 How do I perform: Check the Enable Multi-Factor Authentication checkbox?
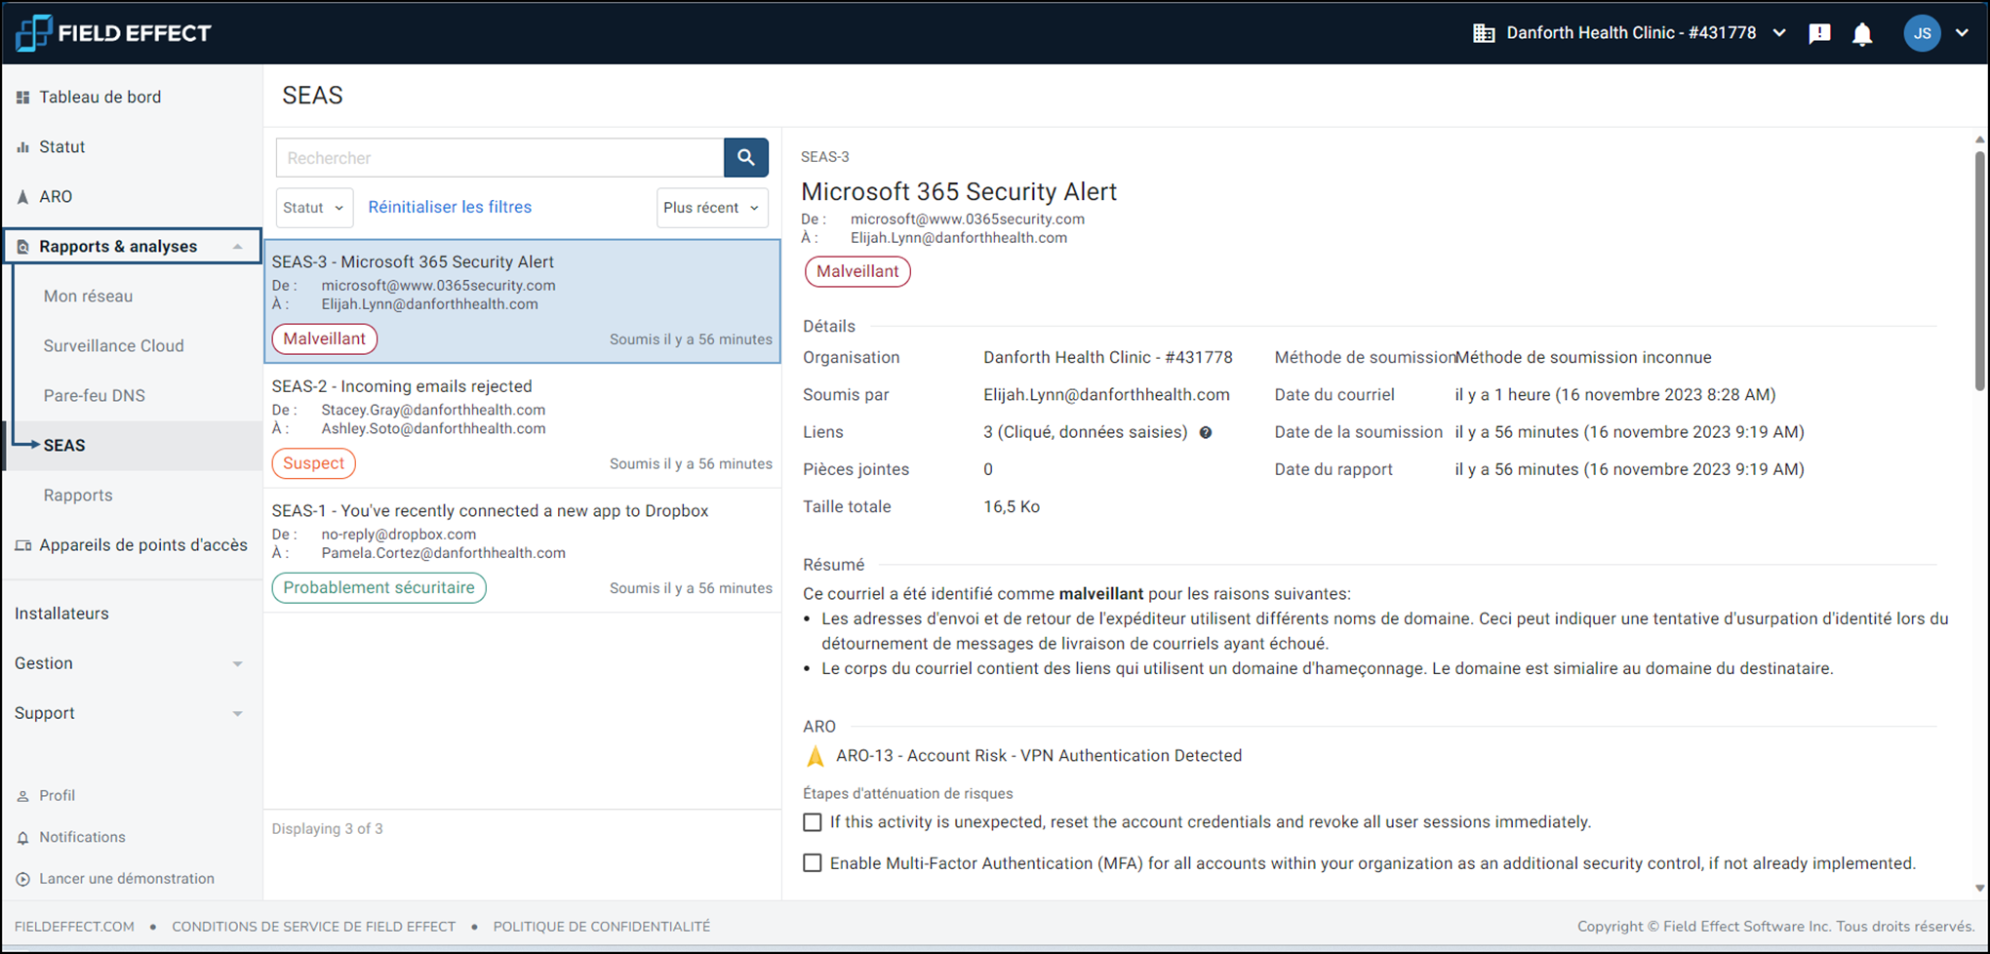point(812,863)
